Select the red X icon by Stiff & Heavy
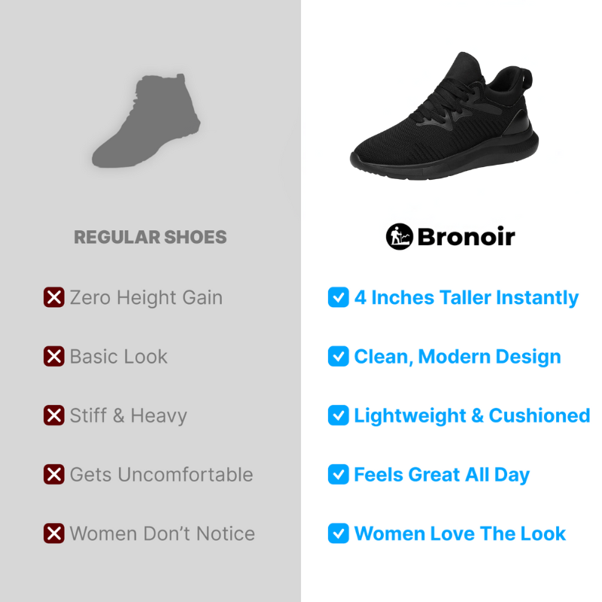This screenshot has width=602, height=602. tap(53, 415)
